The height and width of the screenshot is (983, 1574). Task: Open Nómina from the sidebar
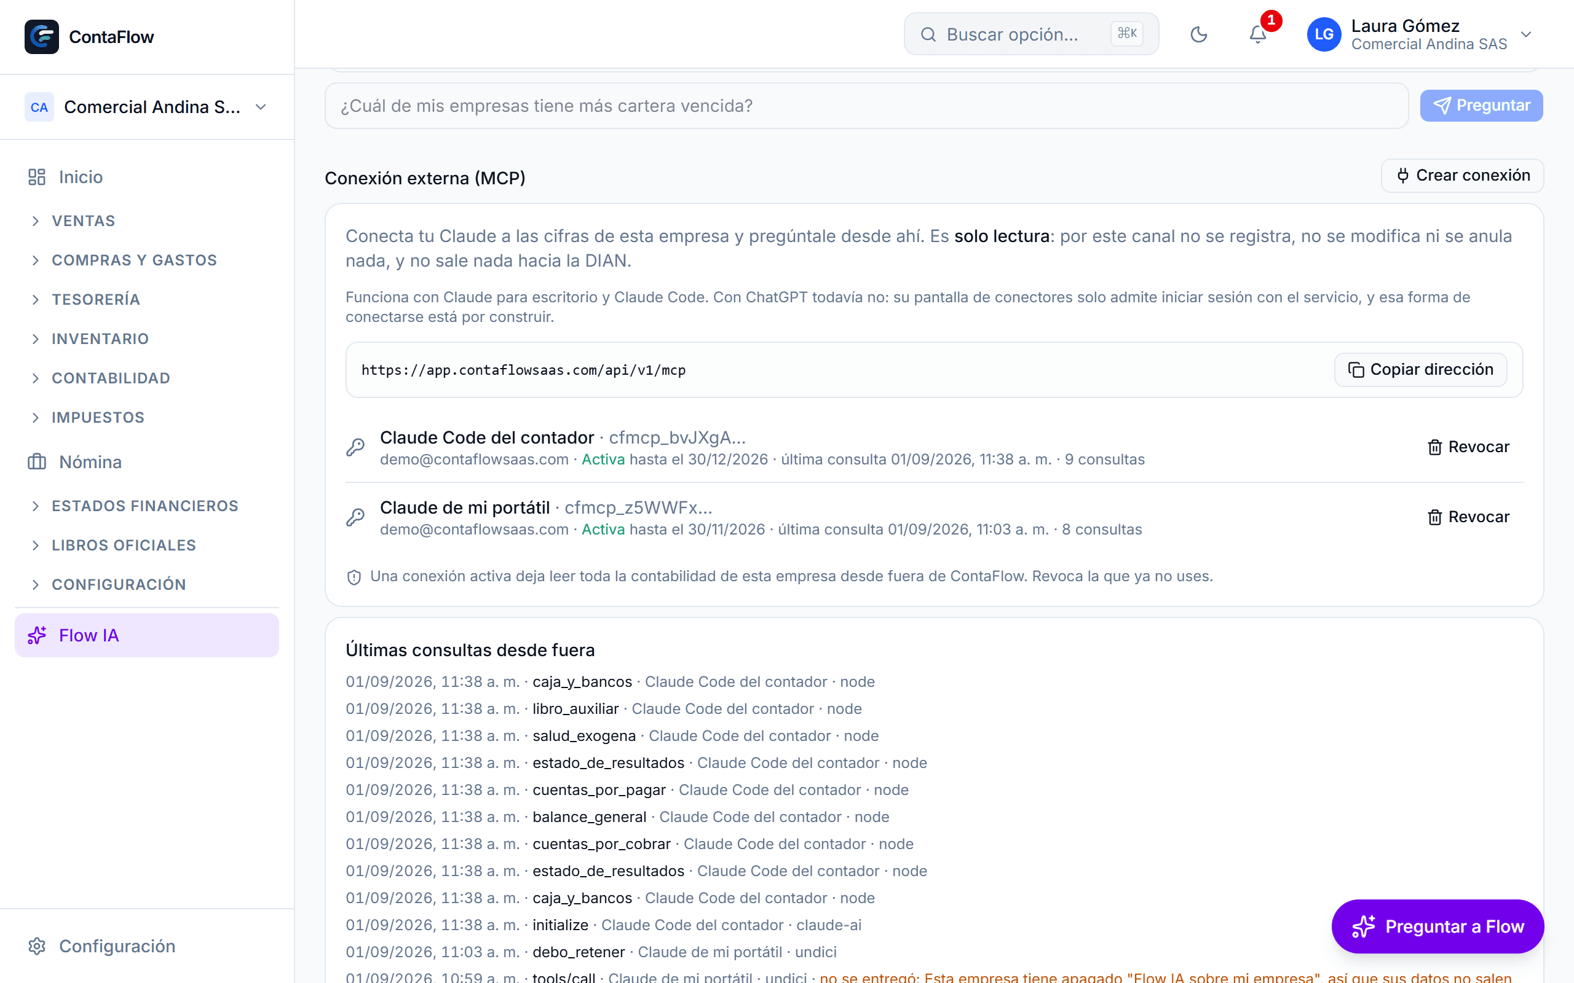pyautogui.click(x=147, y=461)
